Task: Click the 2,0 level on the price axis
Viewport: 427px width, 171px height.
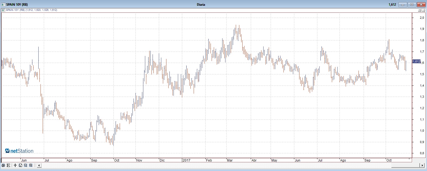Action: point(422,18)
